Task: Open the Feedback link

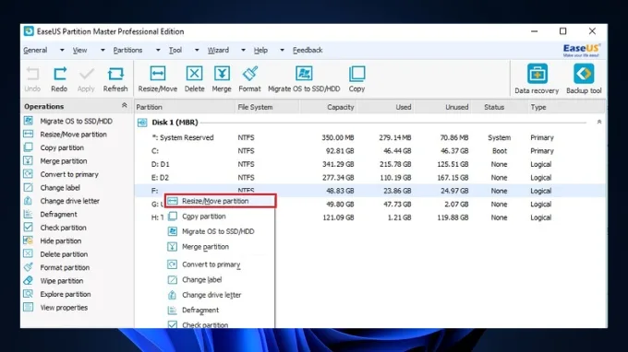Action: (x=308, y=51)
